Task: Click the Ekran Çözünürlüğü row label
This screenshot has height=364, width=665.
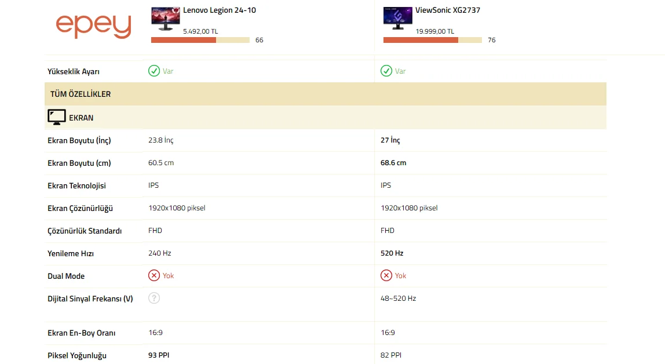Action: coord(80,208)
